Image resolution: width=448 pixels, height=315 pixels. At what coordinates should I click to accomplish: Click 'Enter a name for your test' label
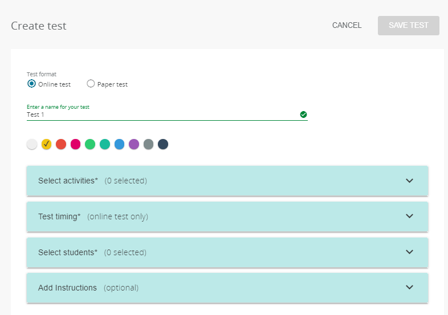pyautogui.click(x=58, y=107)
